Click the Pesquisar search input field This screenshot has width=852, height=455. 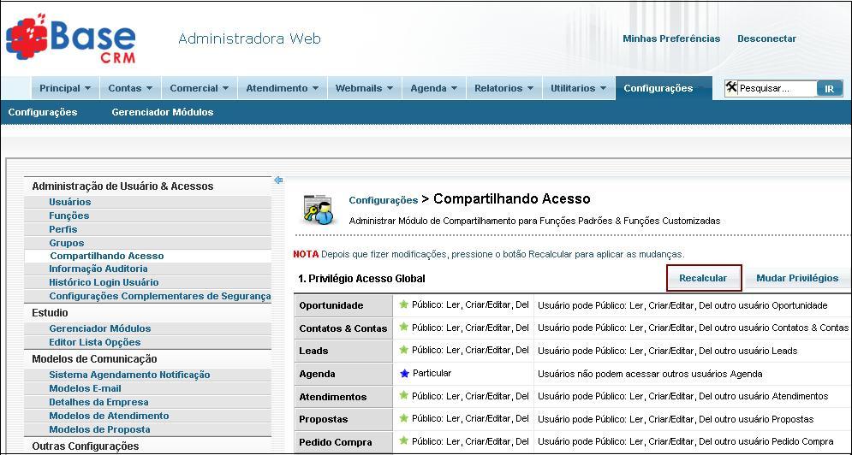(x=776, y=88)
